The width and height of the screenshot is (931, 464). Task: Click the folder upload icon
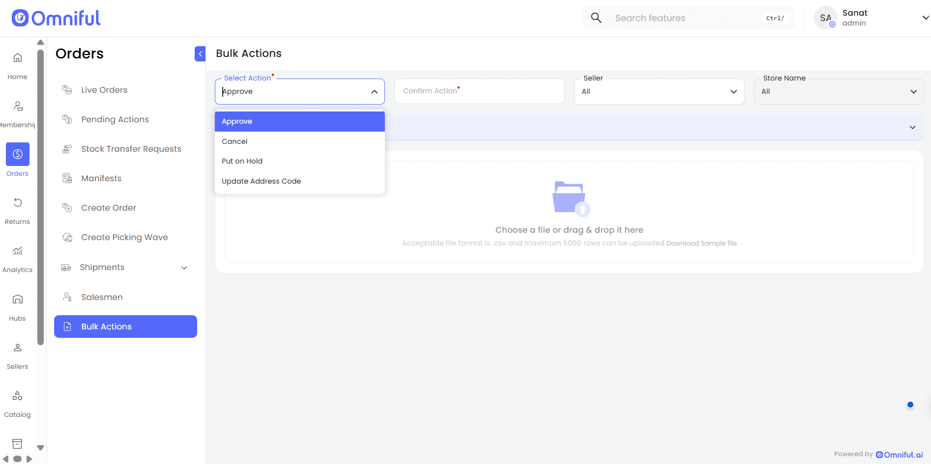coord(570,198)
